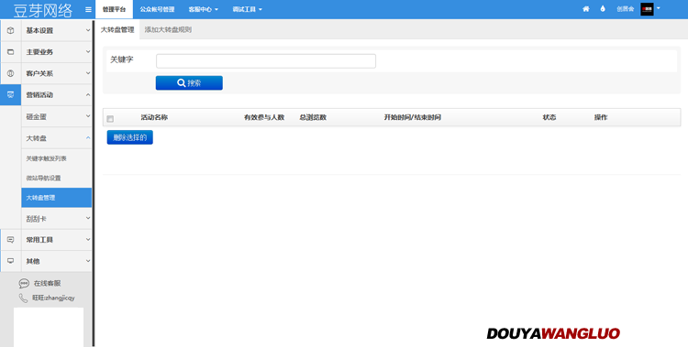Tick the select-all checkbox in table header
This screenshot has width=688, height=347.
(110, 119)
